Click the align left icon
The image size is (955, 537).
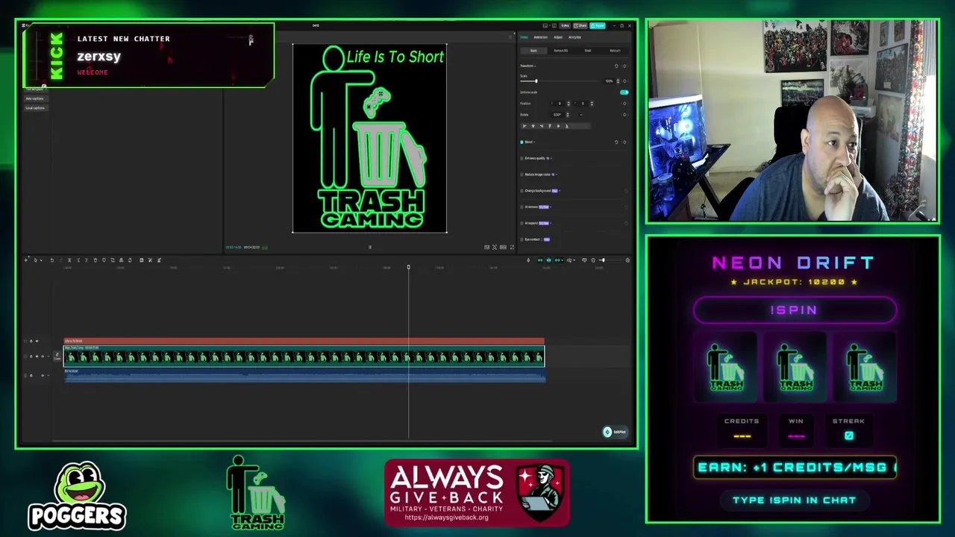coord(525,126)
